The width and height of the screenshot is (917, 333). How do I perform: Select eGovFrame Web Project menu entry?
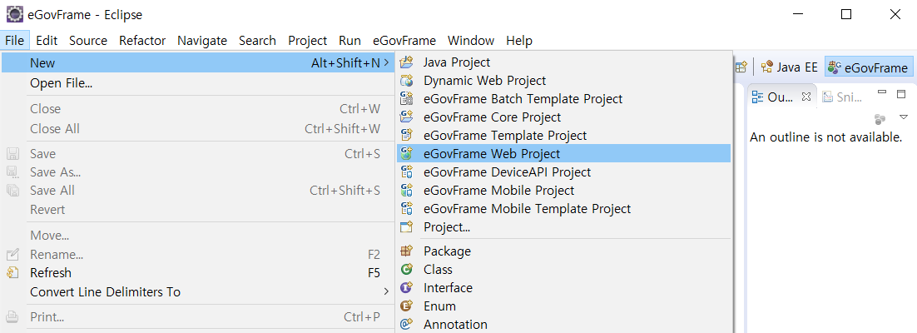564,153
